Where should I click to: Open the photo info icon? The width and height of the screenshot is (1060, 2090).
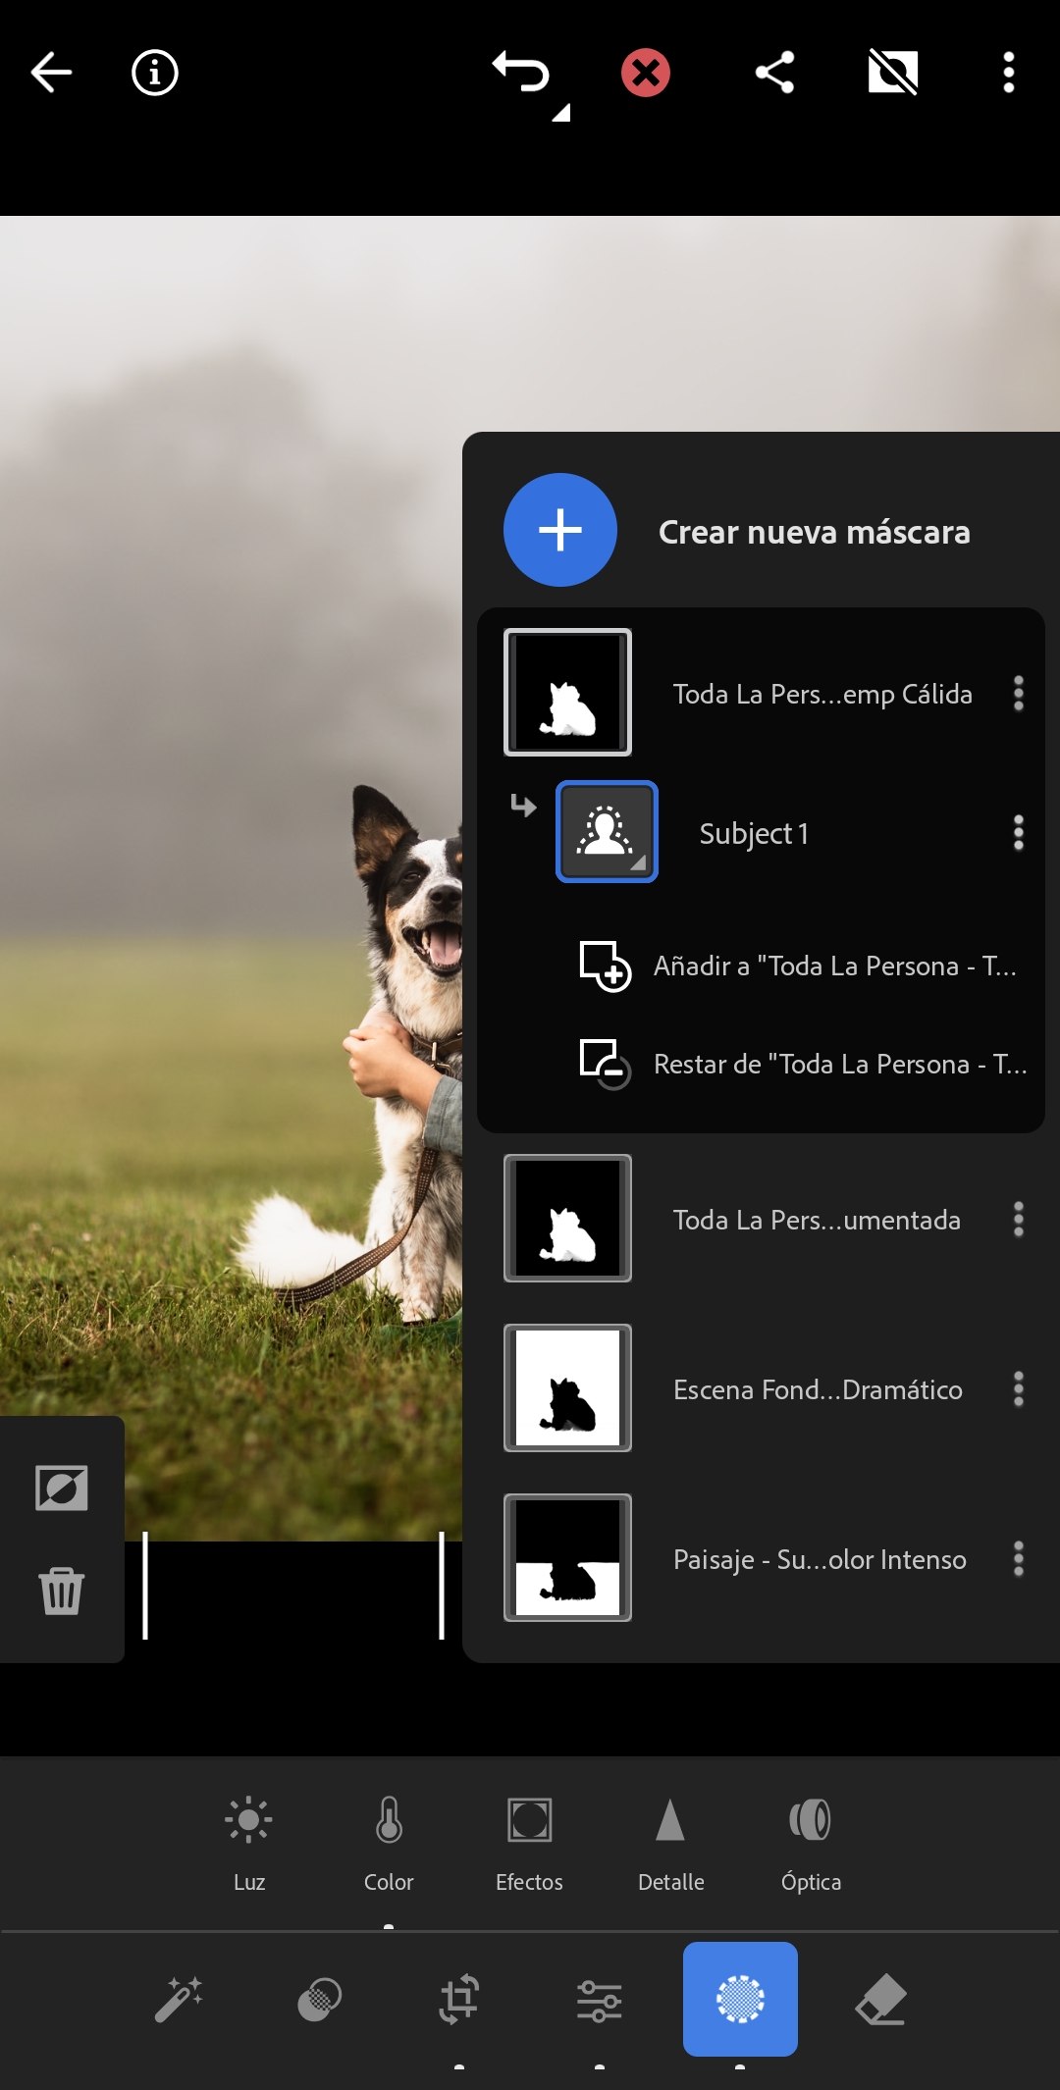155,73
